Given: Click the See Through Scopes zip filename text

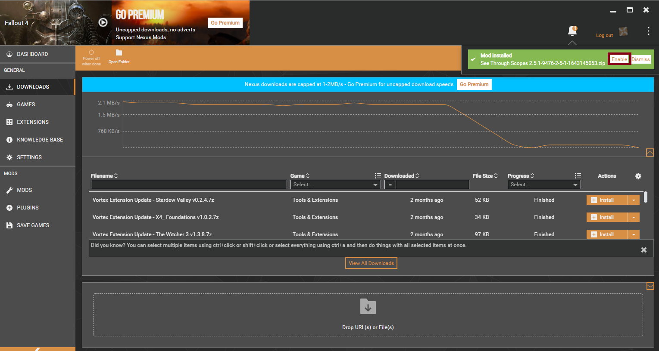Looking at the screenshot, I should coord(543,63).
